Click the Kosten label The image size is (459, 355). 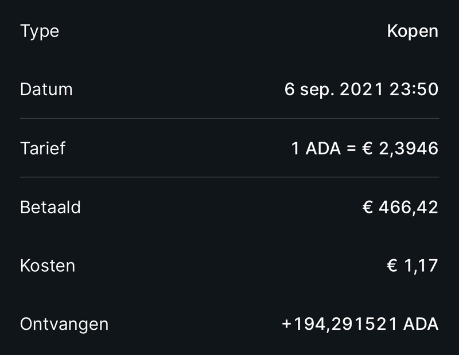tap(47, 266)
